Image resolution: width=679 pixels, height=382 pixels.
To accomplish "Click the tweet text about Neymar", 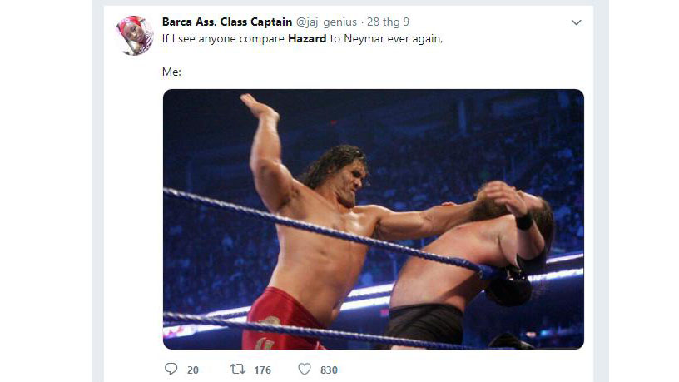I will (302, 38).
